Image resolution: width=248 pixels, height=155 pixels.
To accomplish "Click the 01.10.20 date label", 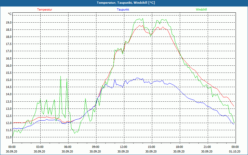I will [x=235, y=151].
